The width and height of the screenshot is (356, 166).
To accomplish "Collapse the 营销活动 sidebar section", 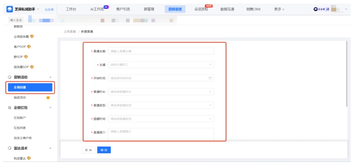I will click(50, 77).
